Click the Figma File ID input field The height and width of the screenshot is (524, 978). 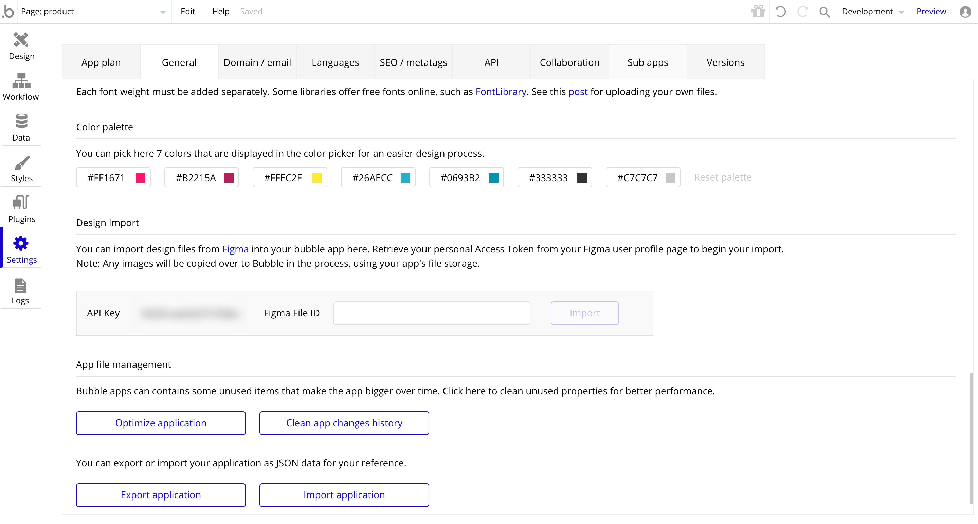431,313
